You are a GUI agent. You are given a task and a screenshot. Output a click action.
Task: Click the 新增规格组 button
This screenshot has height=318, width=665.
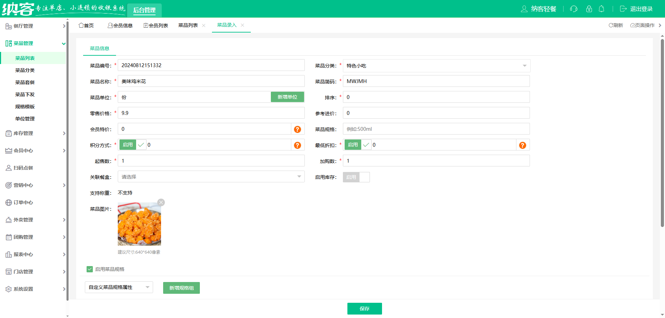[181, 288]
